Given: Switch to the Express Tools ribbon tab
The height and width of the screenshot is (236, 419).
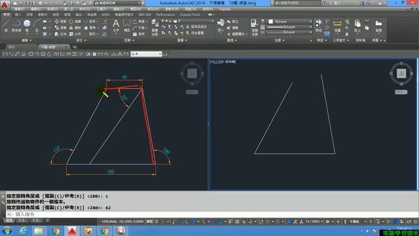Looking at the screenshot, I should [191, 14].
